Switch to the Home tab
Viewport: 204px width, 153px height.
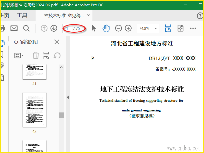5,16
